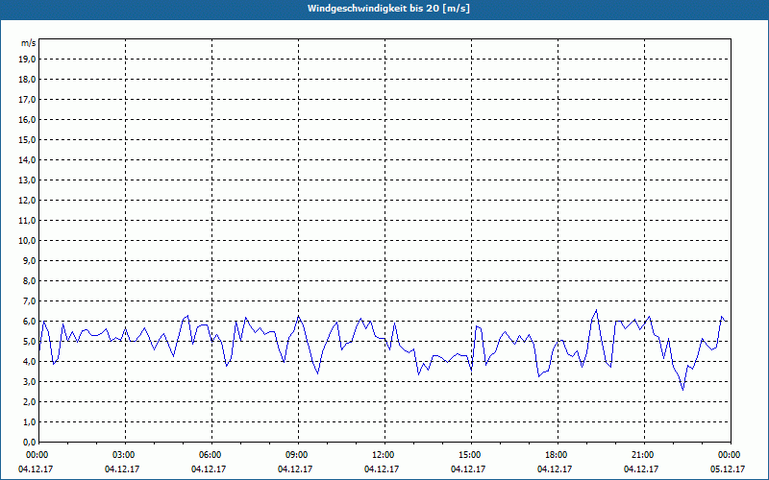The width and height of the screenshot is (769, 480).
Task: Click the 4,0 y-axis label
Action: [x=29, y=362]
